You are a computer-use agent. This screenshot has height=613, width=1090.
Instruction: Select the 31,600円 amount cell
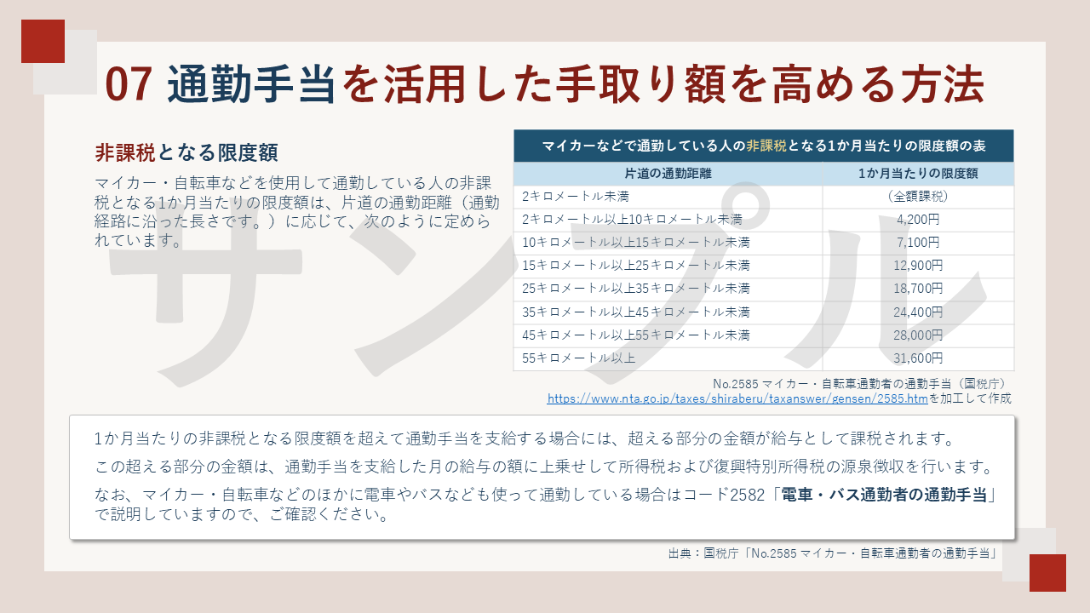pos(917,358)
